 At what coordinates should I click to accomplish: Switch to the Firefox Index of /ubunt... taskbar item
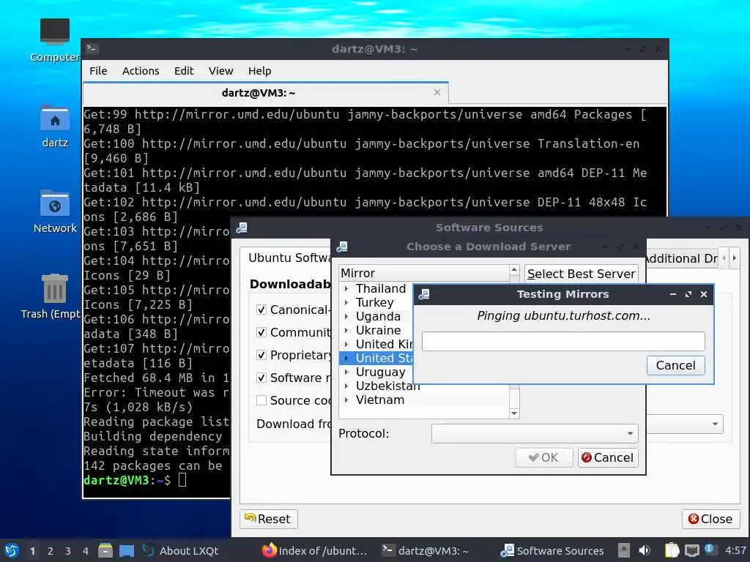pyautogui.click(x=315, y=550)
